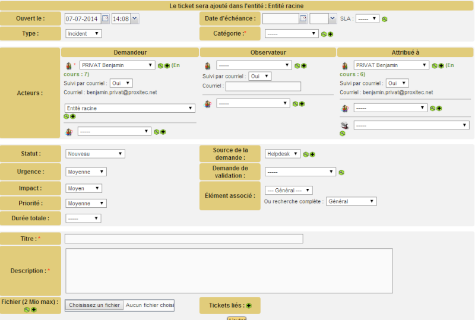
Task: Click plus icon under Fichier (2 Mio max) label
Action: click(x=34, y=310)
